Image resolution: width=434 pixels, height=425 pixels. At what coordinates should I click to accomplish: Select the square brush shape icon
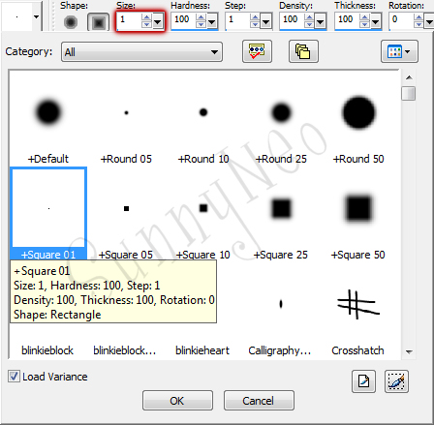tap(98, 22)
